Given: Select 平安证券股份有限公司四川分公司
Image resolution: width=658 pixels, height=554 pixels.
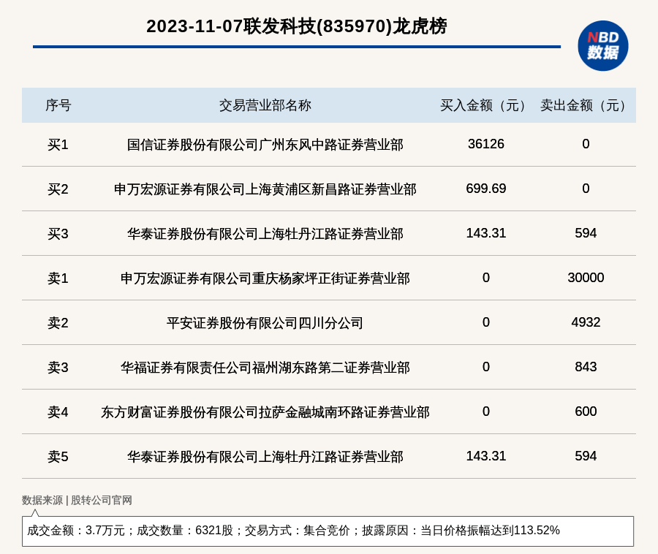Looking at the screenshot, I should point(265,323).
